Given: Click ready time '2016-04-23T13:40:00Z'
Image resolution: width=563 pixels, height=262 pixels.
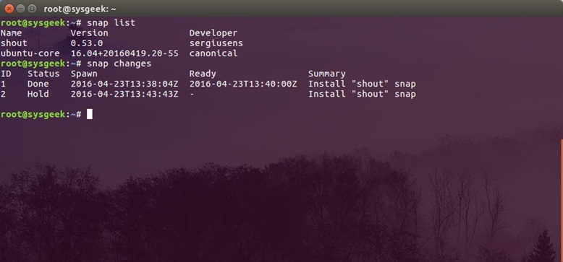Looking at the screenshot, I should [243, 84].
